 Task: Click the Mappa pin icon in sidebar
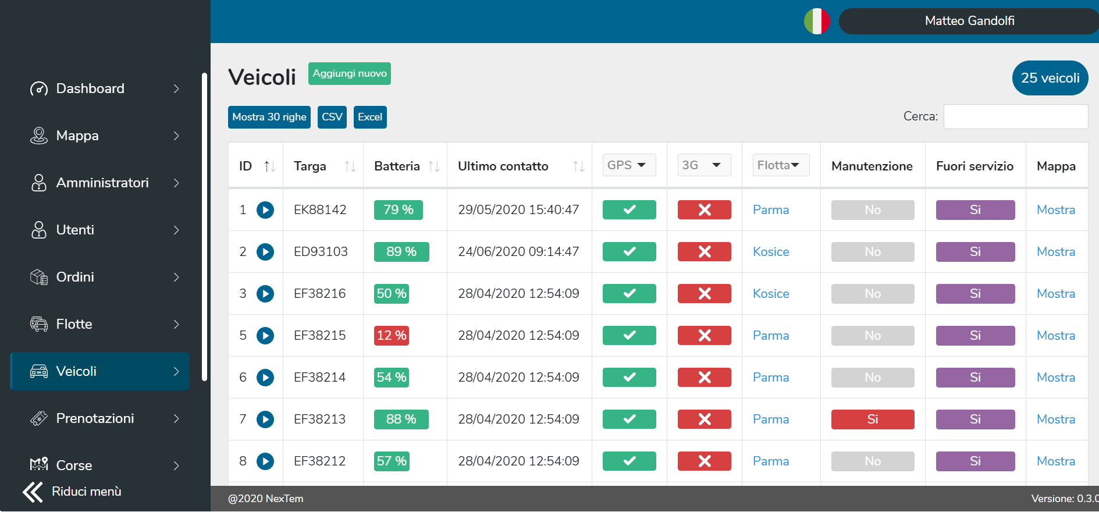[39, 136]
